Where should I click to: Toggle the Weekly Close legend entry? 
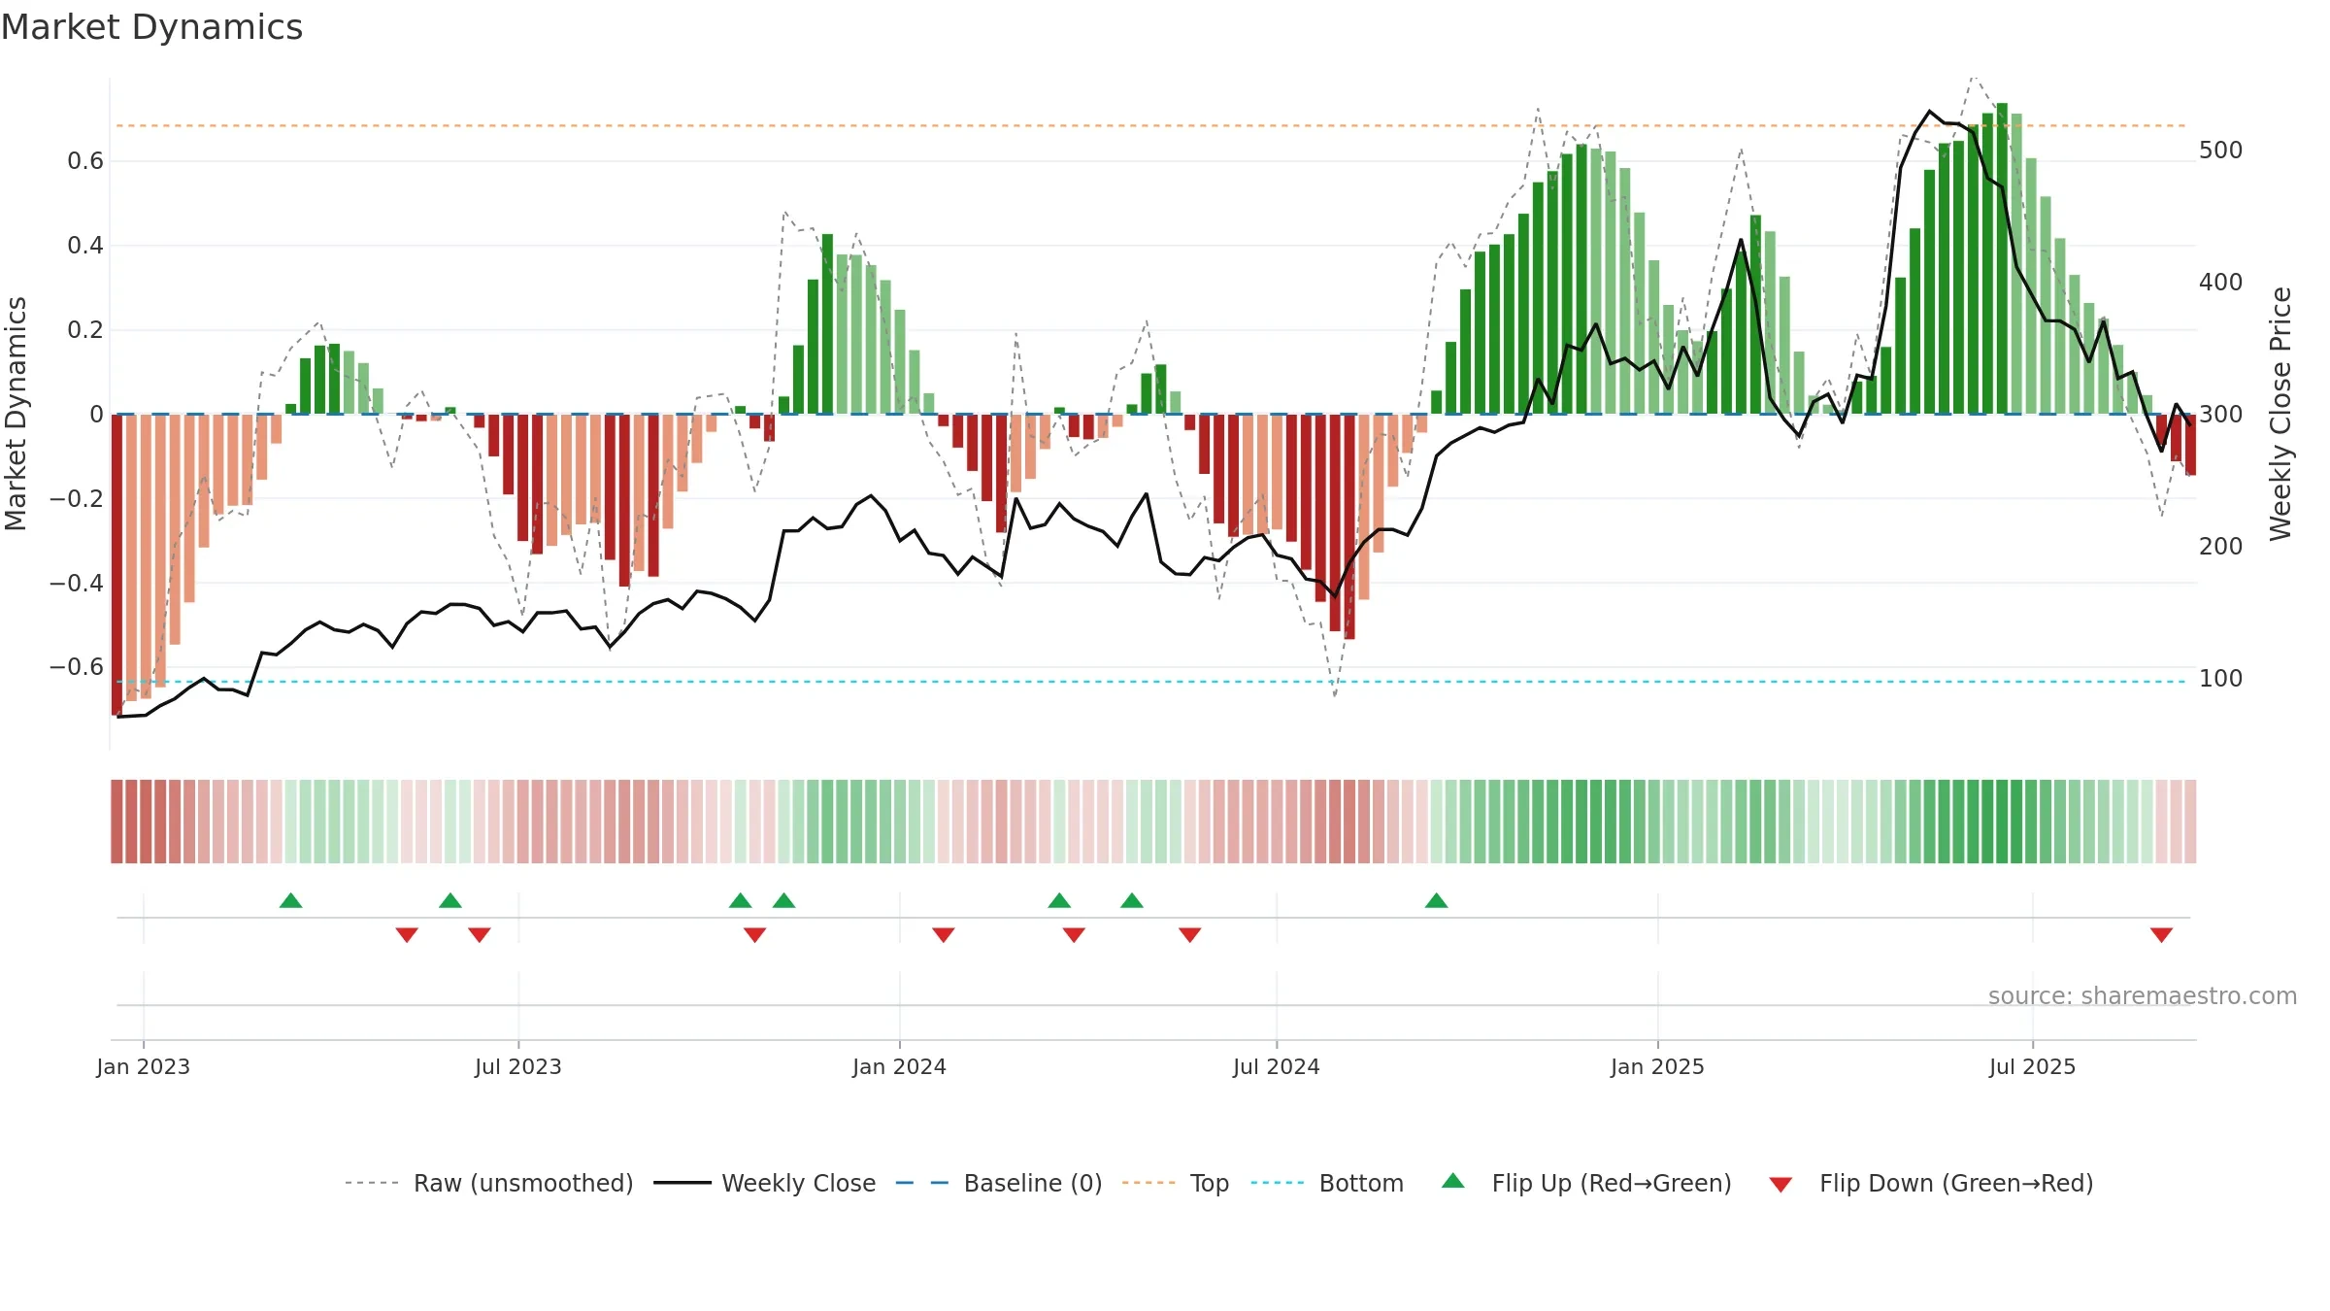[764, 1183]
